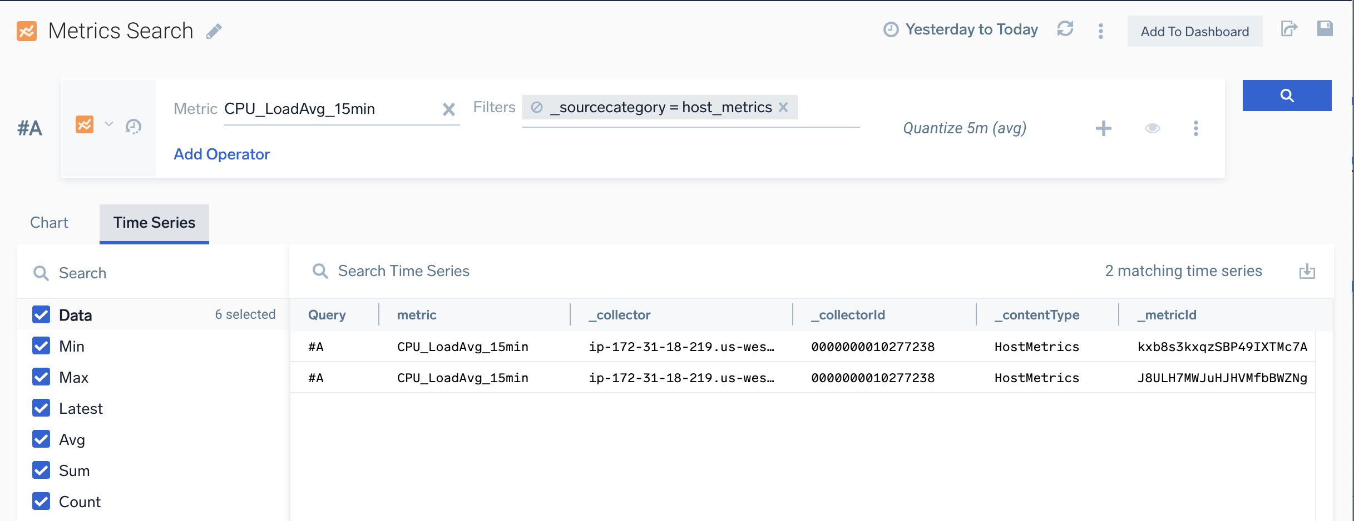Image resolution: width=1354 pixels, height=521 pixels.
Task: Run the query with the blue search icon
Action: (1287, 95)
